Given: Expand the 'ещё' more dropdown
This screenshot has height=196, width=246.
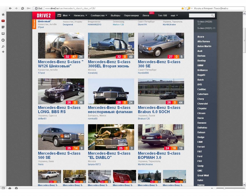Looking at the screenshot, I should (174, 16).
